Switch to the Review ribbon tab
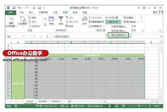This screenshot has height=112, width=167. 75,12
